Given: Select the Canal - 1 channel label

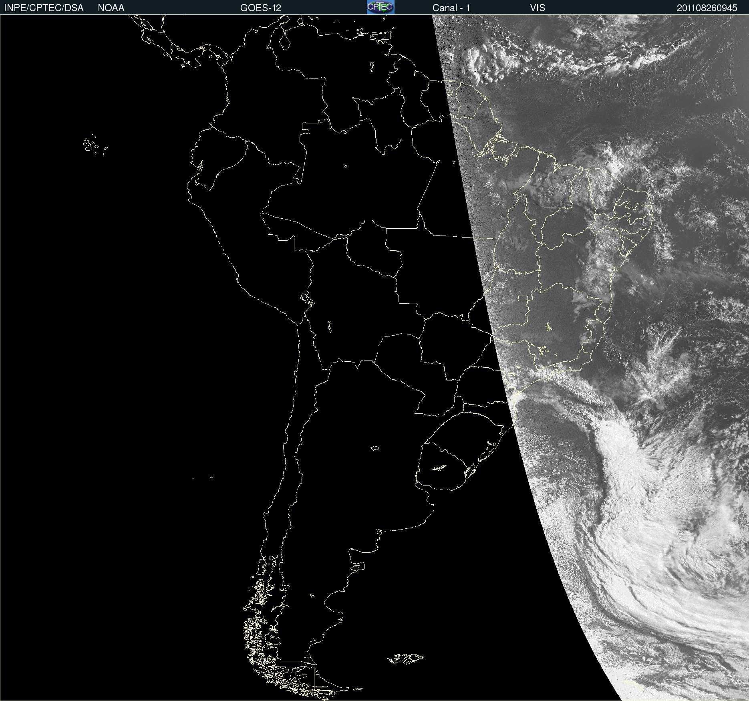Looking at the screenshot, I should 451,8.
